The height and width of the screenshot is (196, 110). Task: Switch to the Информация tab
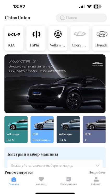69,181
